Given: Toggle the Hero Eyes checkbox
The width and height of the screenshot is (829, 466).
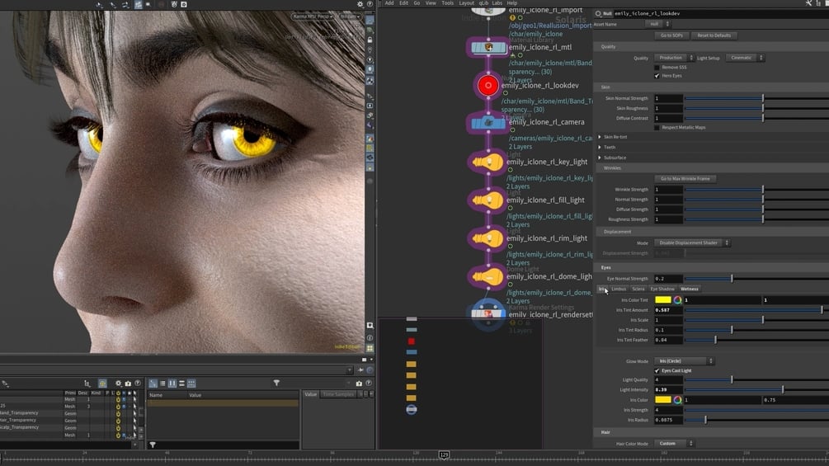Looking at the screenshot, I should (657, 76).
